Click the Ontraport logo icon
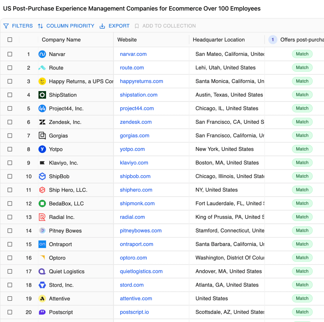The width and height of the screenshot is (324, 322). [42, 244]
